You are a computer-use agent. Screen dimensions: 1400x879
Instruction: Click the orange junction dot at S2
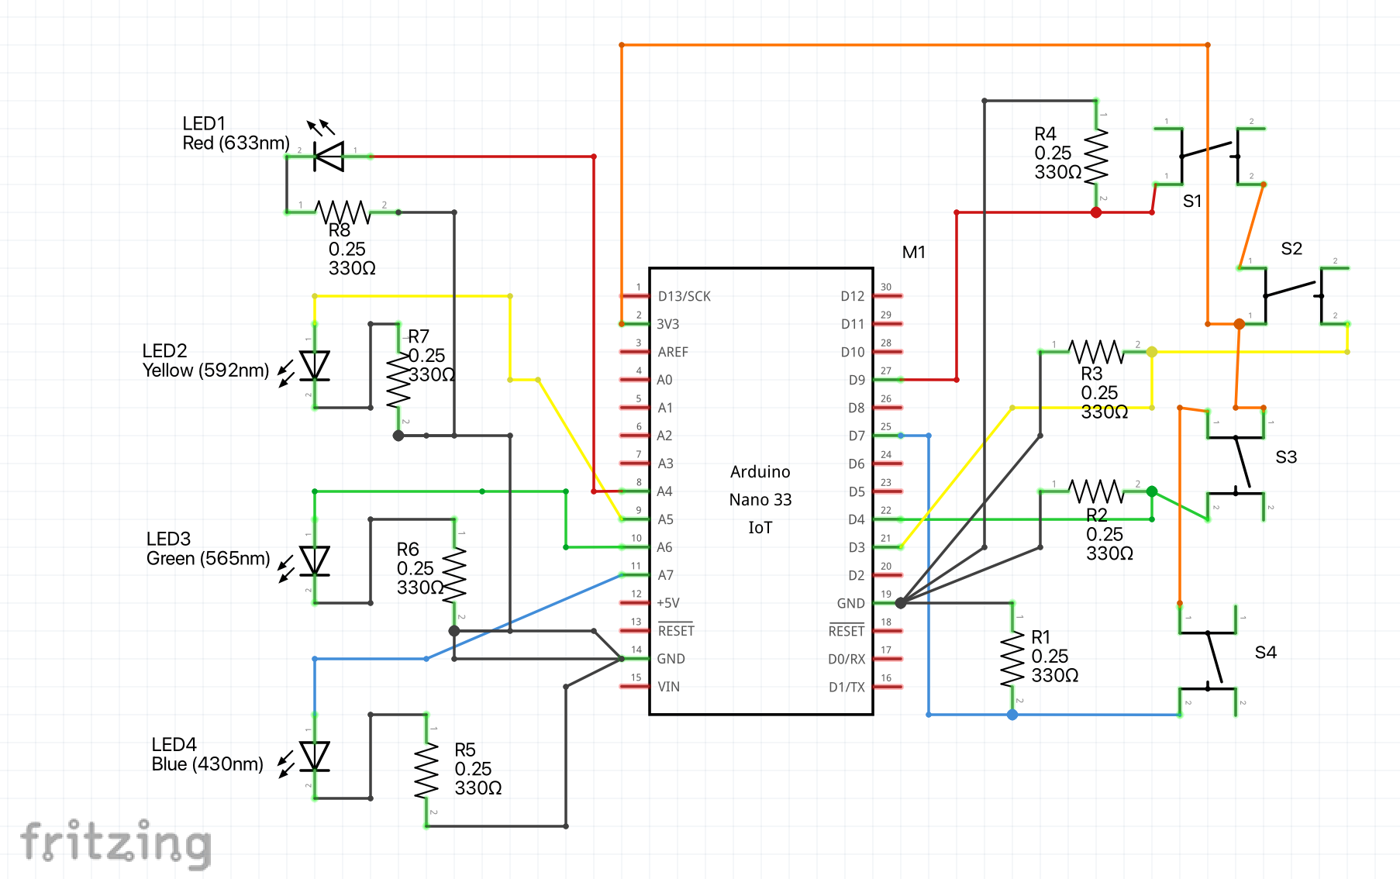(1240, 324)
